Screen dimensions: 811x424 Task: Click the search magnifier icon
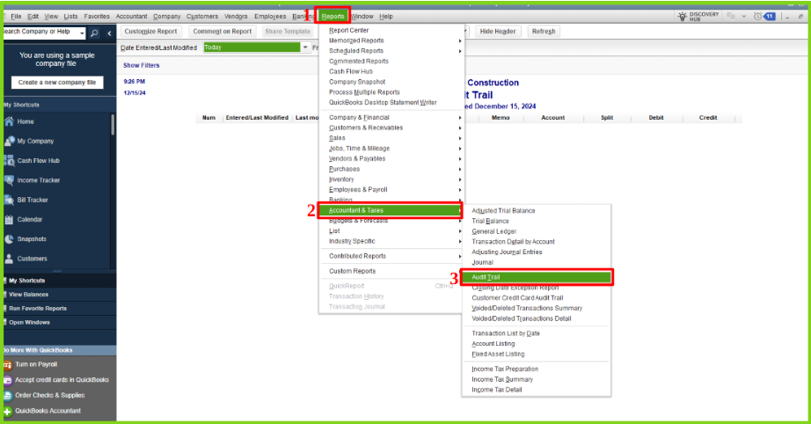click(94, 33)
